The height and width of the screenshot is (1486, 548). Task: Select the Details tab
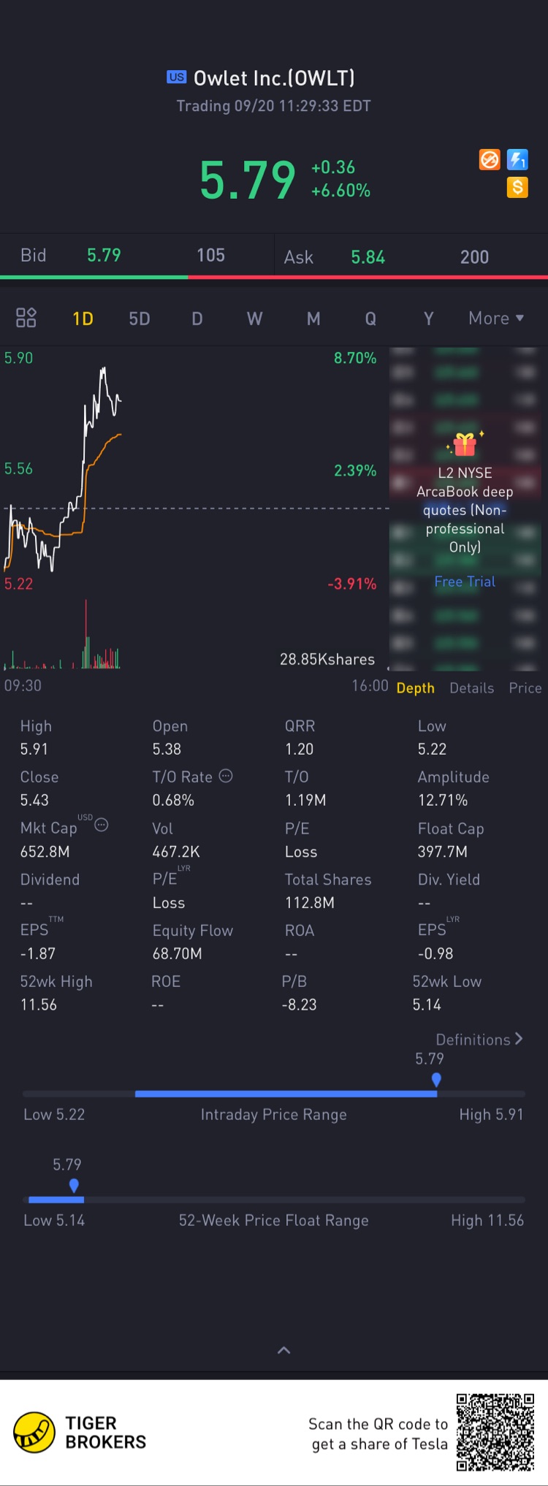coord(471,688)
